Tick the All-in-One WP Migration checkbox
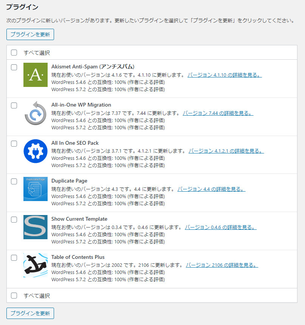The width and height of the screenshot is (305, 325). pos(14,105)
